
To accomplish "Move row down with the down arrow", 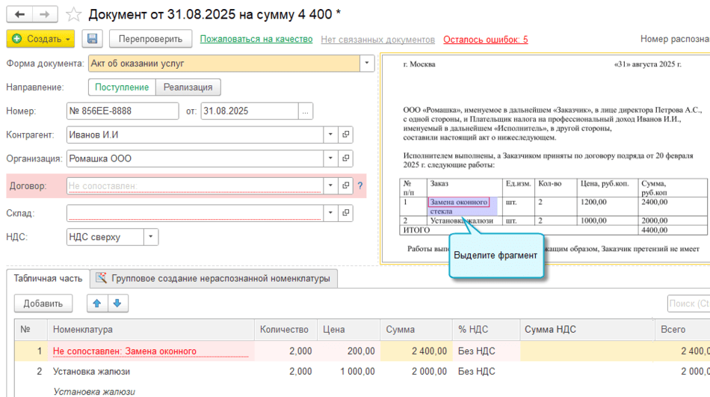I will click(118, 304).
